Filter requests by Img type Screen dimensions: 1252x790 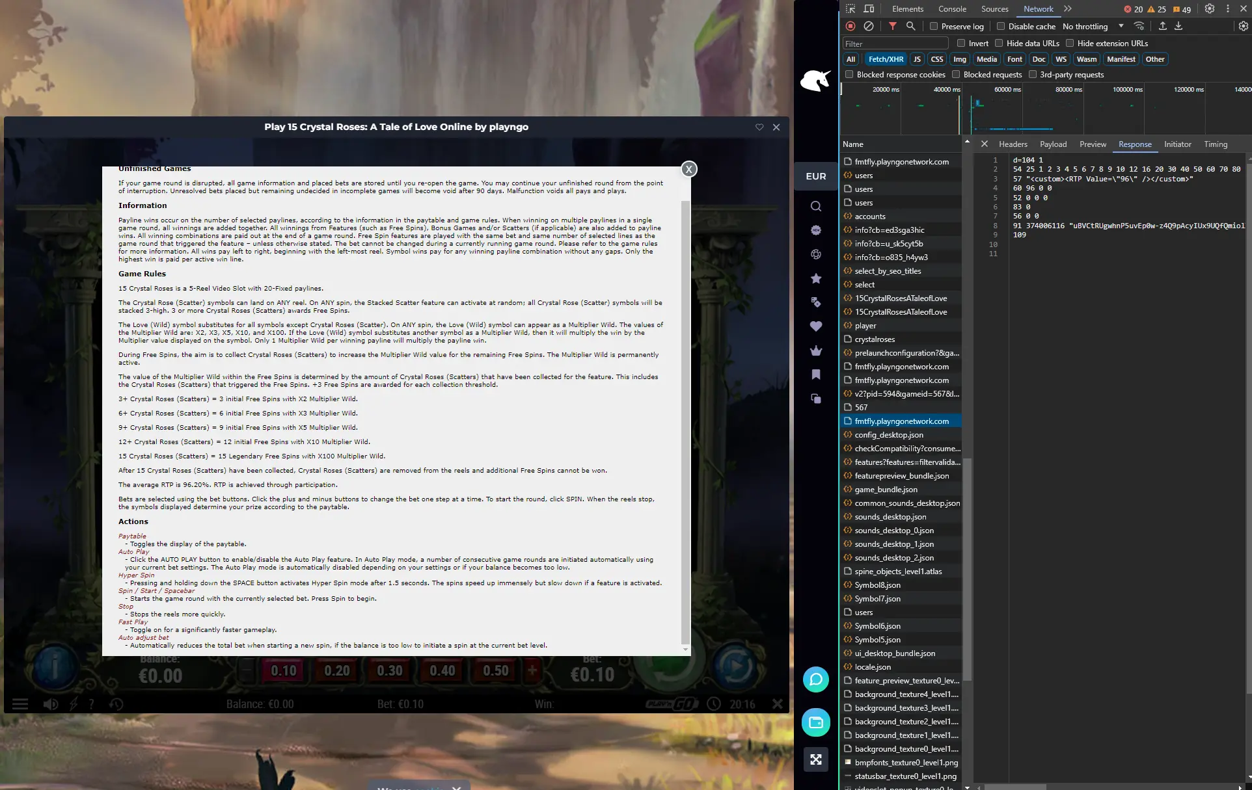coord(960,59)
